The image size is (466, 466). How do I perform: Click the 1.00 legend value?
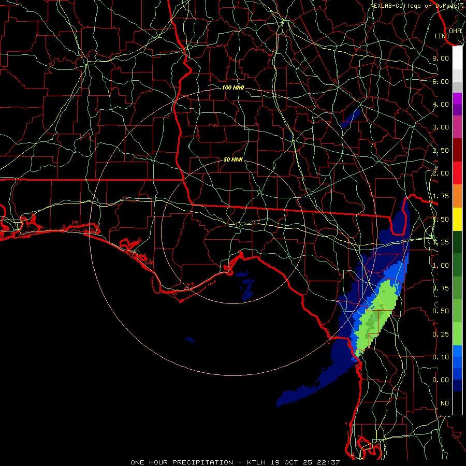[441, 266]
